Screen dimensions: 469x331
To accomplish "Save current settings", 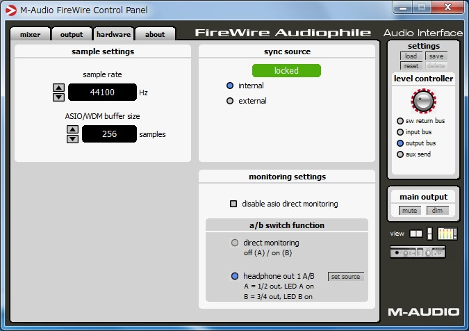I will pyautogui.click(x=436, y=56).
